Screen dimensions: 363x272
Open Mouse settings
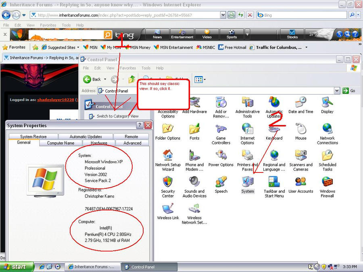301,131
